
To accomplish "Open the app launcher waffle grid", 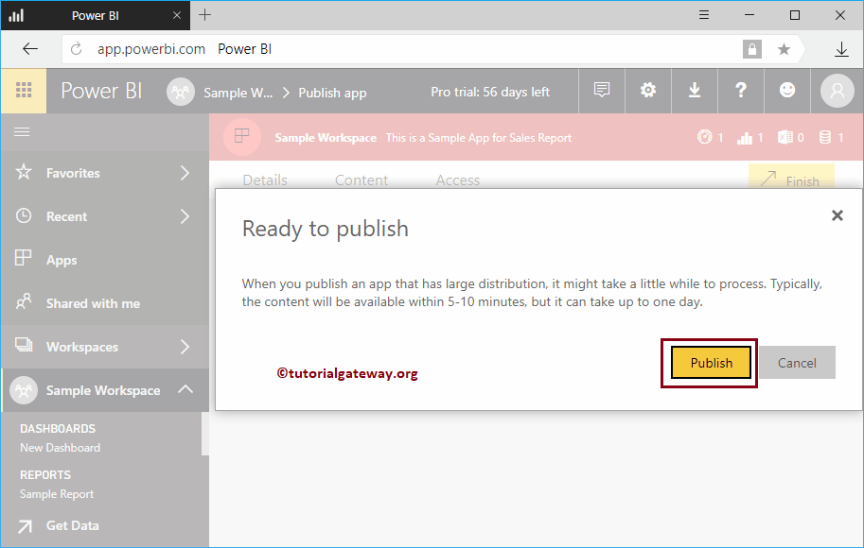I will 24,91.
